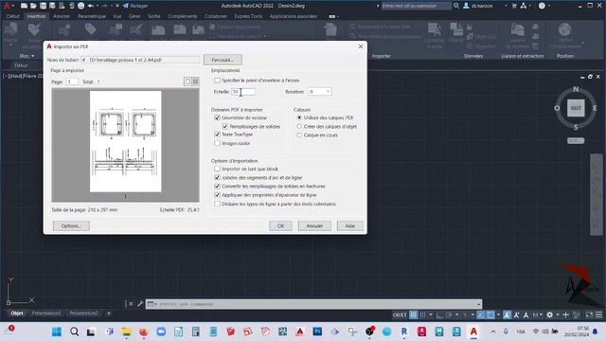Click OK to import the PDF
Viewport: 606px width, 341px height.
280,225
